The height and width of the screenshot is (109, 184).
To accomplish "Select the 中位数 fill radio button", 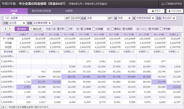I will point(150,29).
